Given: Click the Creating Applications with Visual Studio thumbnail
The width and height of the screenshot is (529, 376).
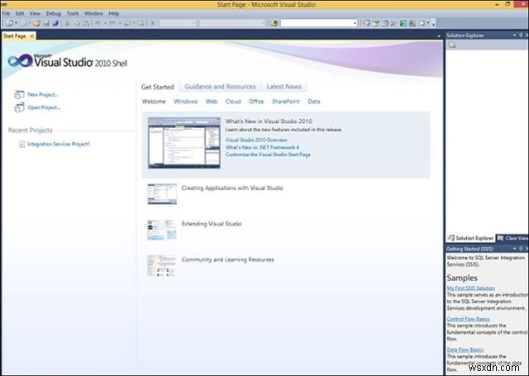Looking at the screenshot, I should tap(162, 193).
